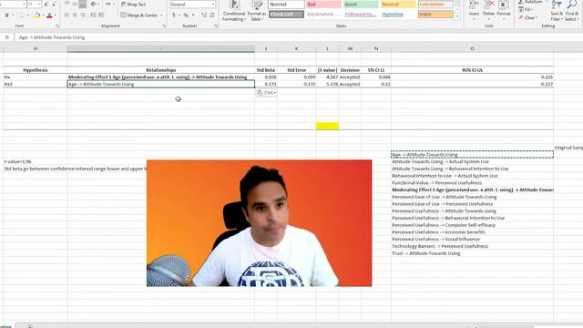583x328 pixels.
Task: Select the Hypothesis header cell
Action: coord(36,70)
